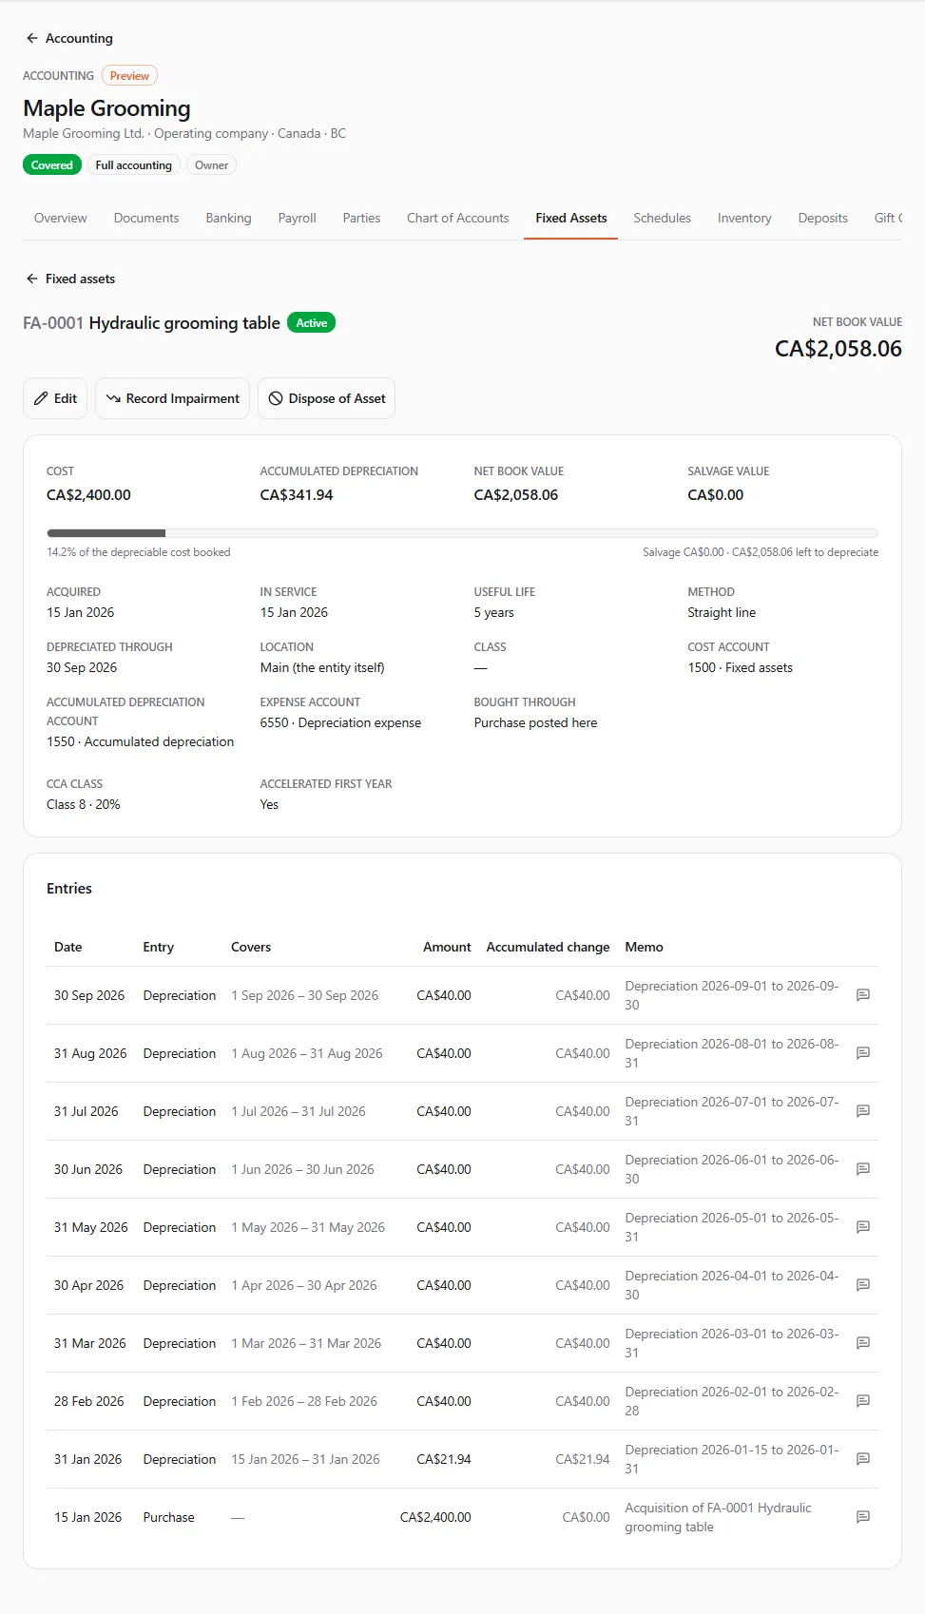Click the Entry column header
Screen dimensions: 925x1614
point(159,947)
